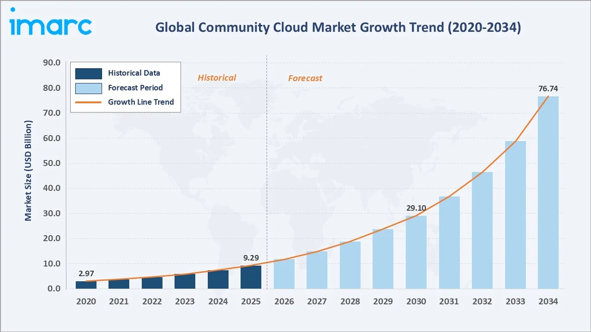
Task: Select the 2024 bar
Action: pyautogui.click(x=218, y=279)
